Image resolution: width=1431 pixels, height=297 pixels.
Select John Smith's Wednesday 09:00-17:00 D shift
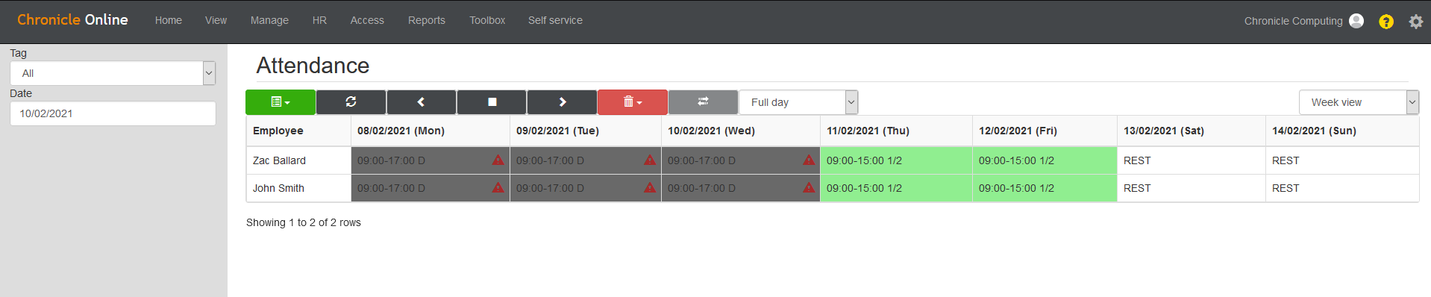point(741,188)
